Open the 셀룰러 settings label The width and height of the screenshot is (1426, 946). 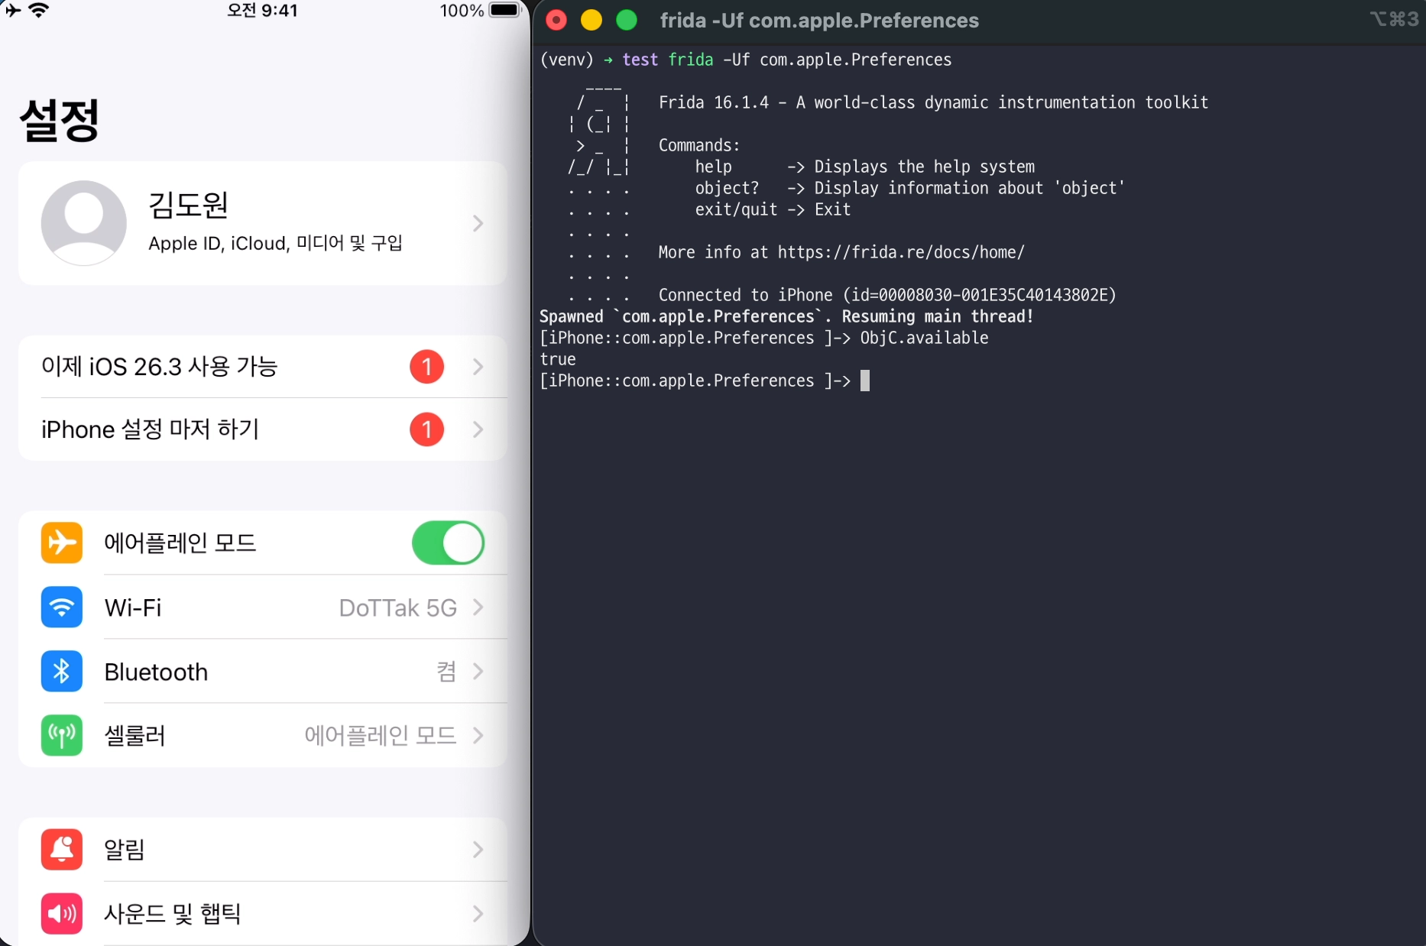point(134,736)
